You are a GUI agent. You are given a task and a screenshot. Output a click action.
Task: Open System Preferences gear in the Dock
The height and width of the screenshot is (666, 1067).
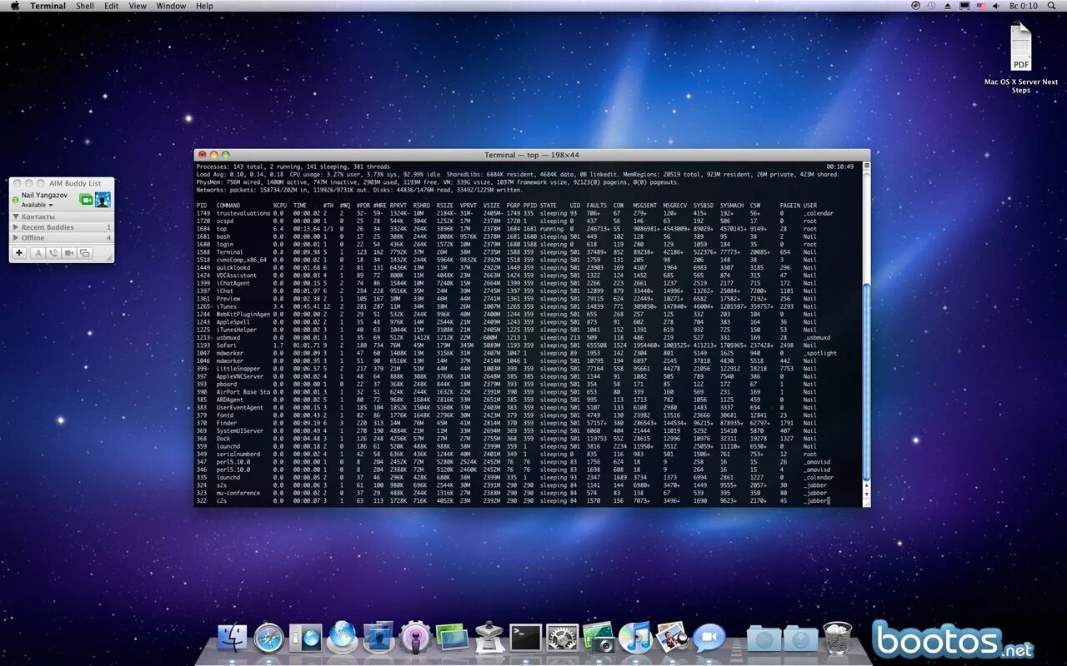[563, 639]
